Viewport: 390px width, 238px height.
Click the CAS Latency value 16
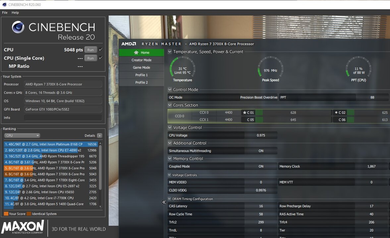coord(261,206)
